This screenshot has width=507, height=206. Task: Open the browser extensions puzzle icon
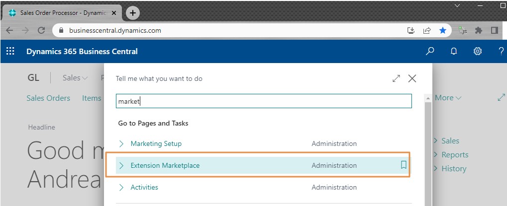[479, 30]
